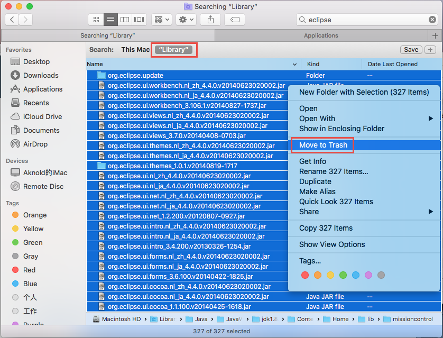Switch to icon grid view
The height and width of the screenshot is (338, 443).
coord(96,20)
